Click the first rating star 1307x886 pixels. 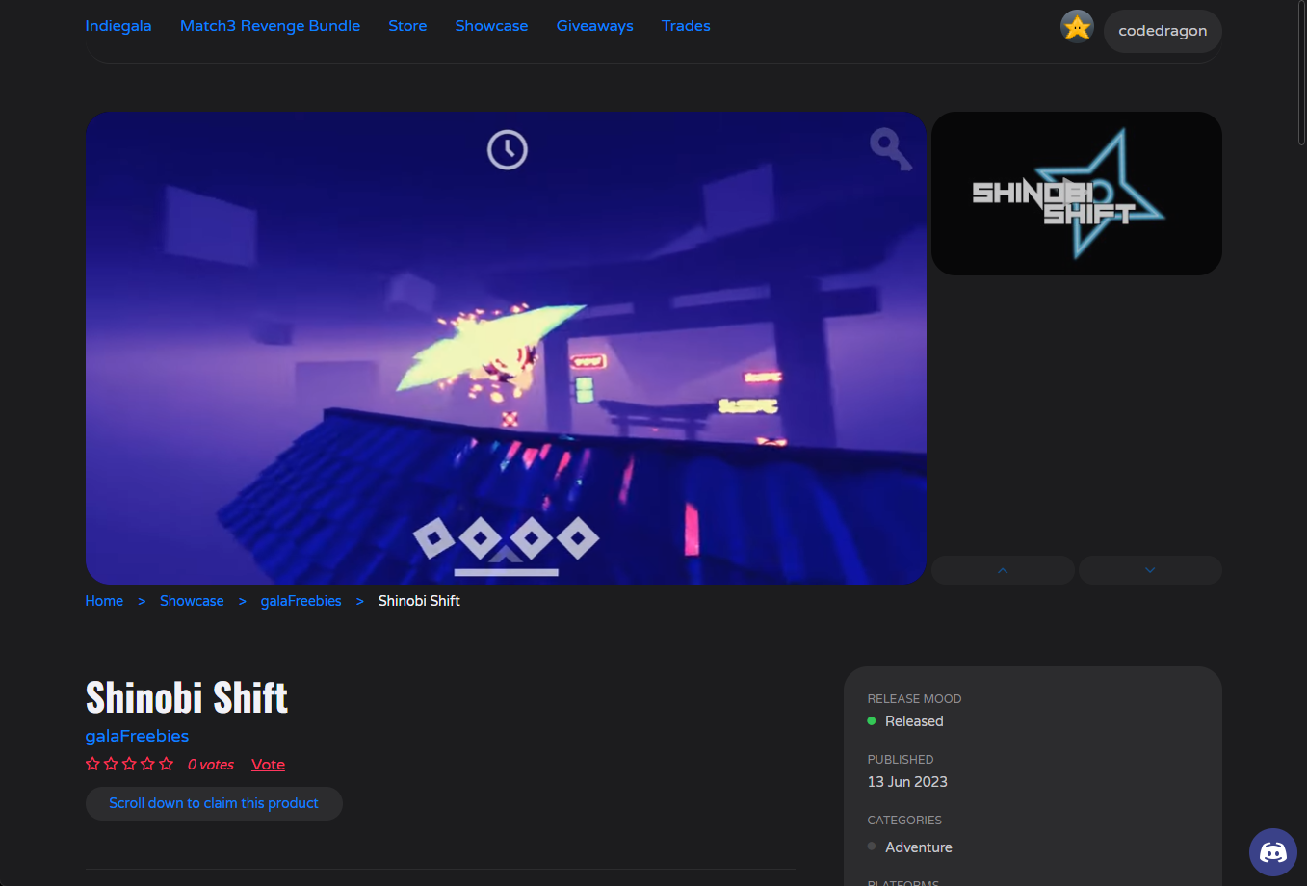click(x=92, y=764)
